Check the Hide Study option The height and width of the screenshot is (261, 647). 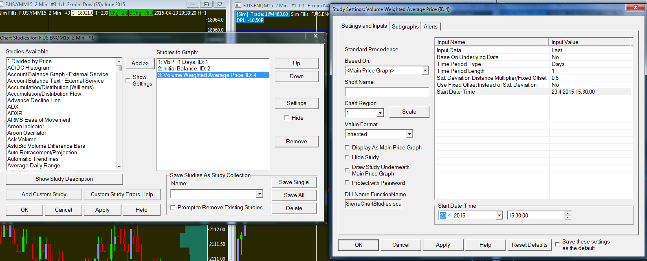tap(347, 157)
